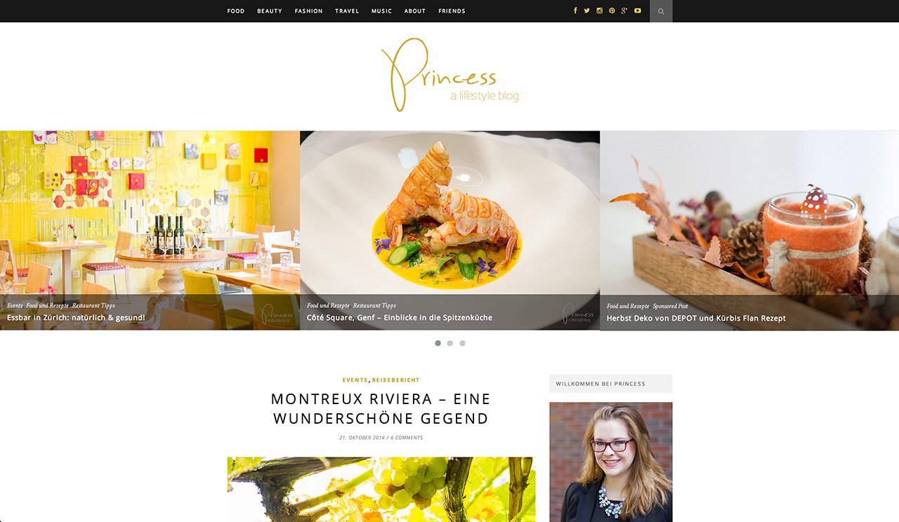899x522 pixels.
Task: Open the Twitter social icon
Action: [587, 11]
